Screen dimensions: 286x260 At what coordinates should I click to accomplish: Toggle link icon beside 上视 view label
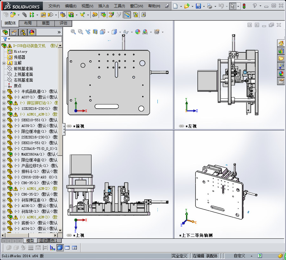[69, 235]
